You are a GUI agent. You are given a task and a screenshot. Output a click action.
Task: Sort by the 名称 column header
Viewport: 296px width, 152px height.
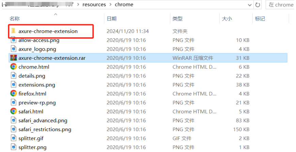pos(15,18)
